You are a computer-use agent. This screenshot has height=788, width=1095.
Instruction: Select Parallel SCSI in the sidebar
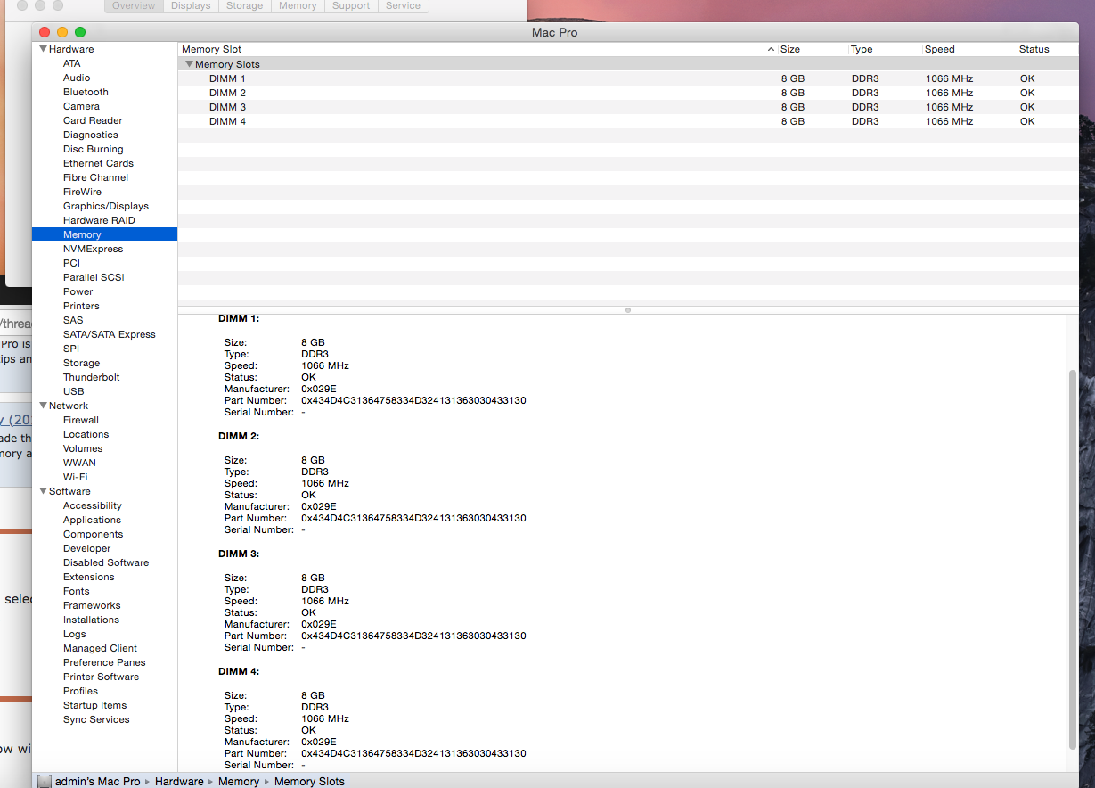94,277
